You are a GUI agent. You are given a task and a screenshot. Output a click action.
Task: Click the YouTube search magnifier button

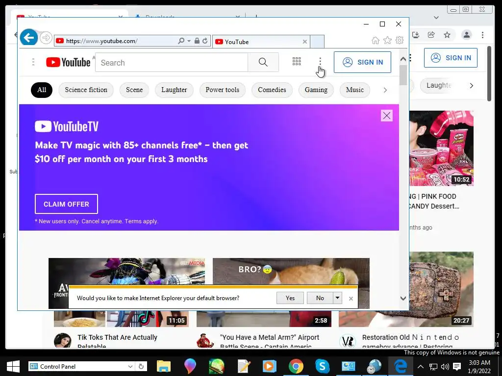coord(263,62)
